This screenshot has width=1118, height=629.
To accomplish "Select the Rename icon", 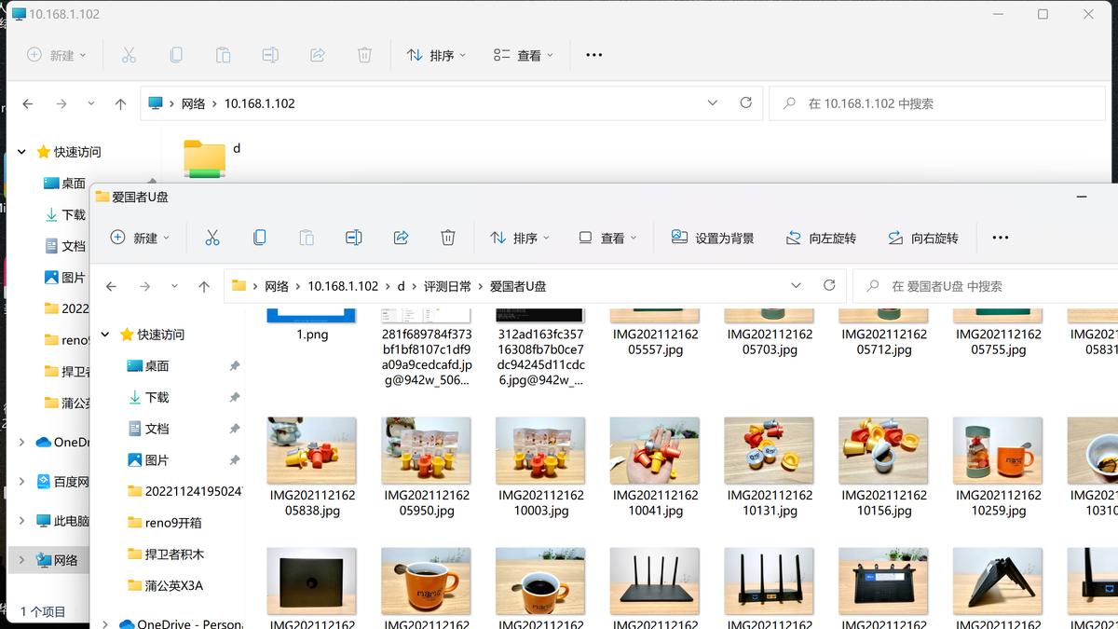I will click(354, 238).
